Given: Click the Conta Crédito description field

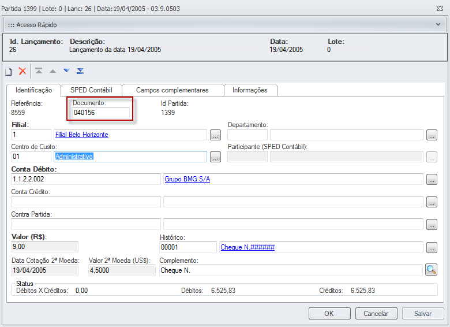Looking at the screenshot, I should 293,202.
